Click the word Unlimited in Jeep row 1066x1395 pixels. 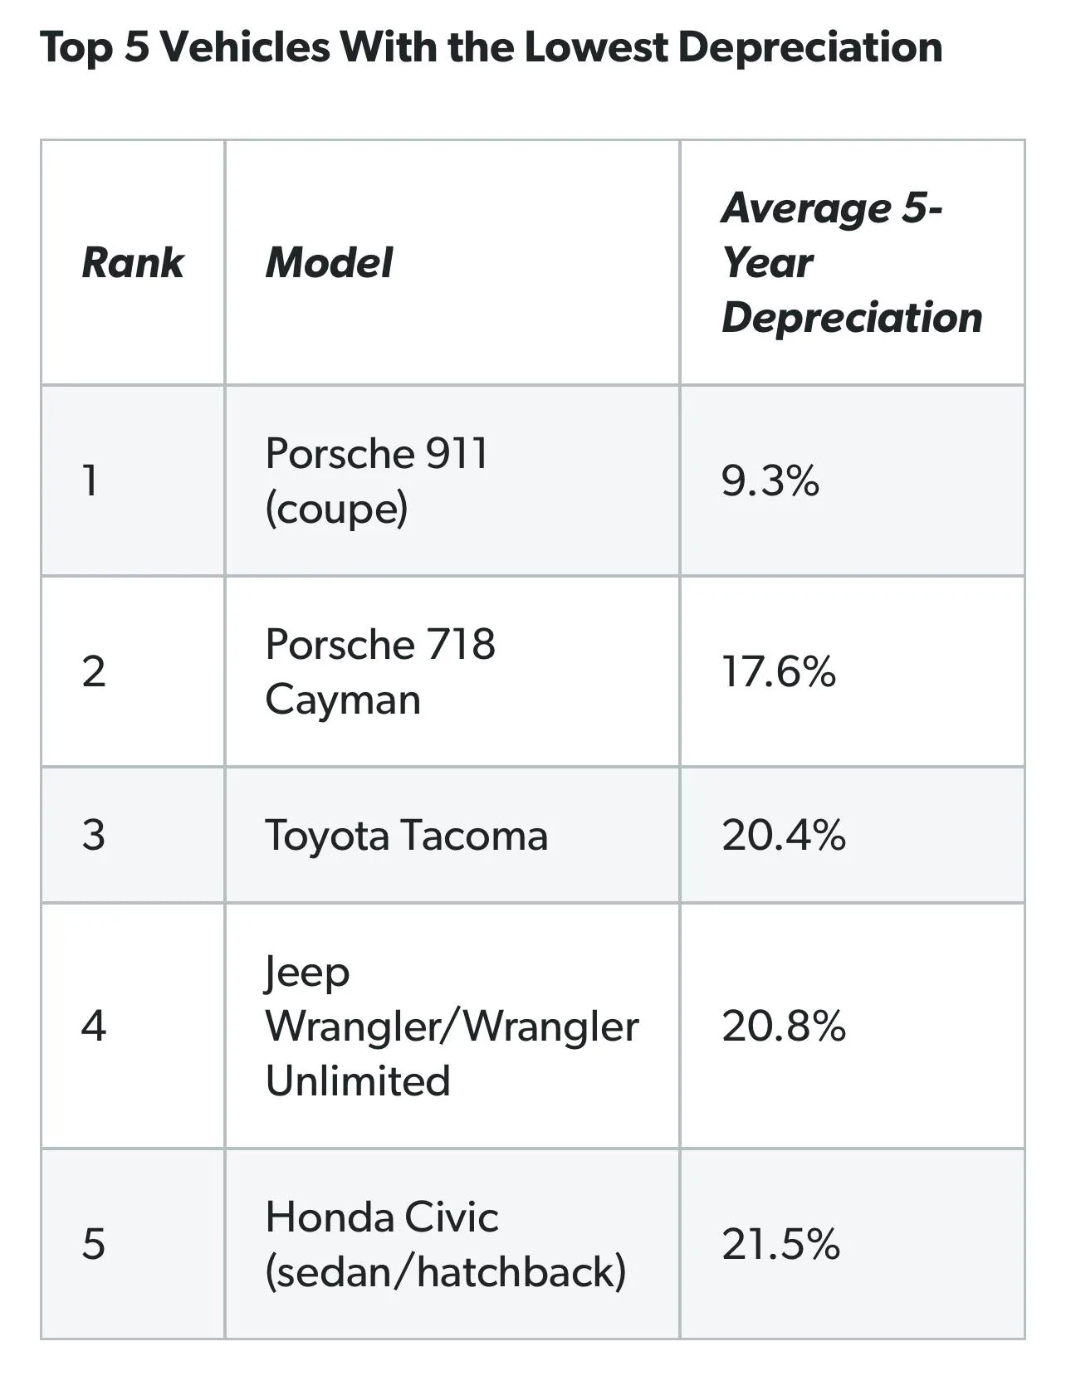click(x=358, y=1081)
